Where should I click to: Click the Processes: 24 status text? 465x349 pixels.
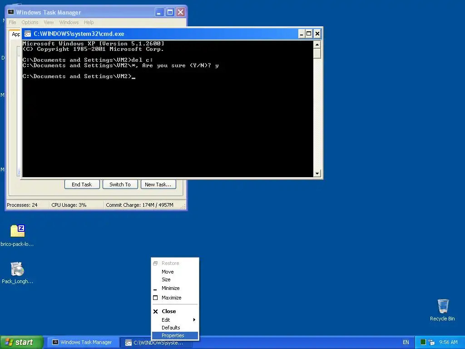click(22, 205)
